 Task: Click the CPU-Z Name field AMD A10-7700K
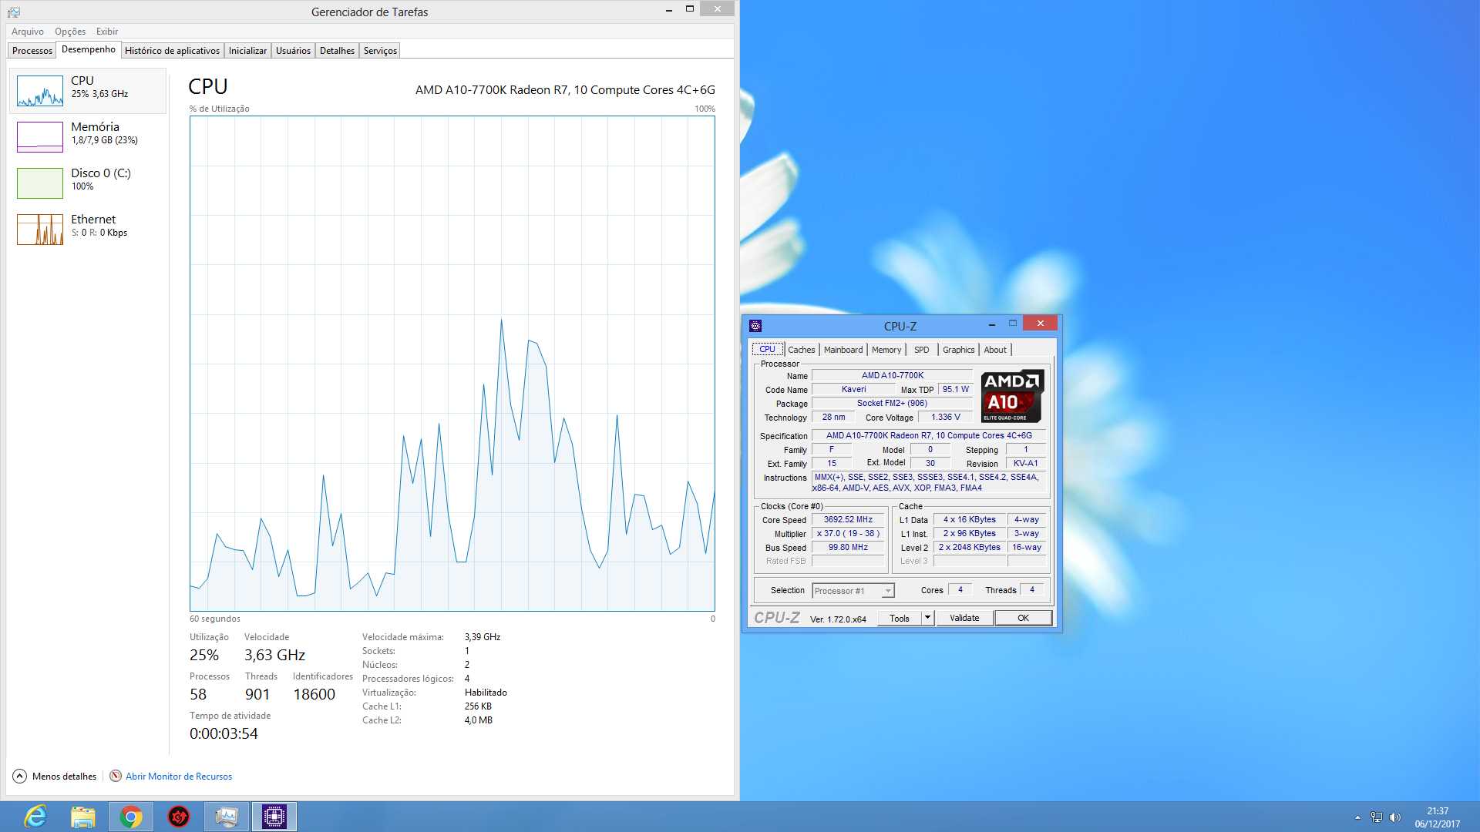(x=893, y=376)
